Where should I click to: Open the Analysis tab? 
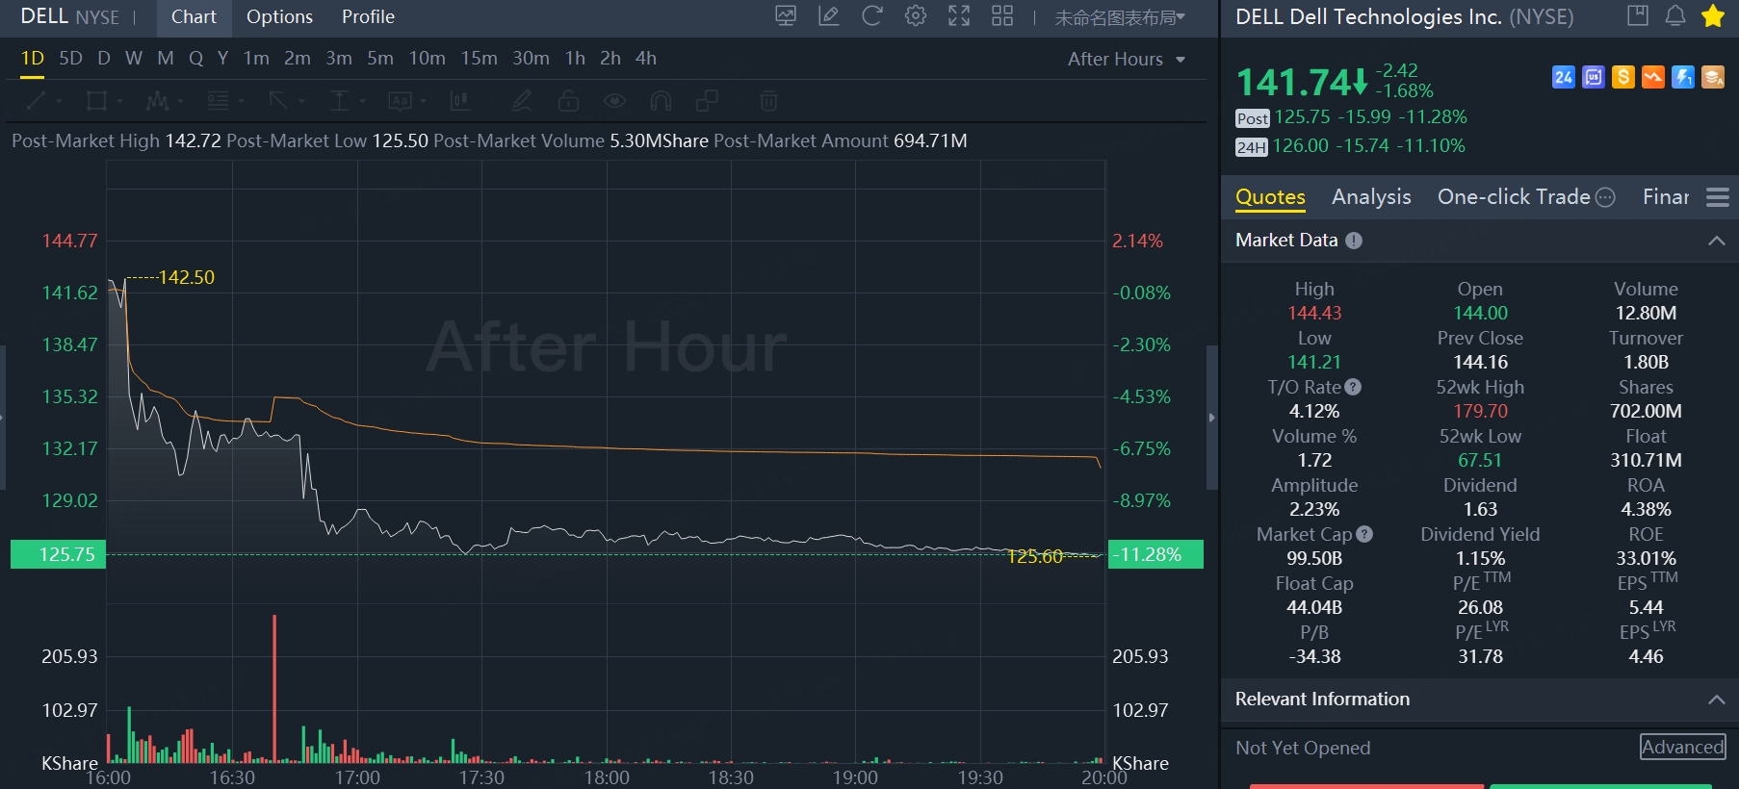pos(1371,197)
